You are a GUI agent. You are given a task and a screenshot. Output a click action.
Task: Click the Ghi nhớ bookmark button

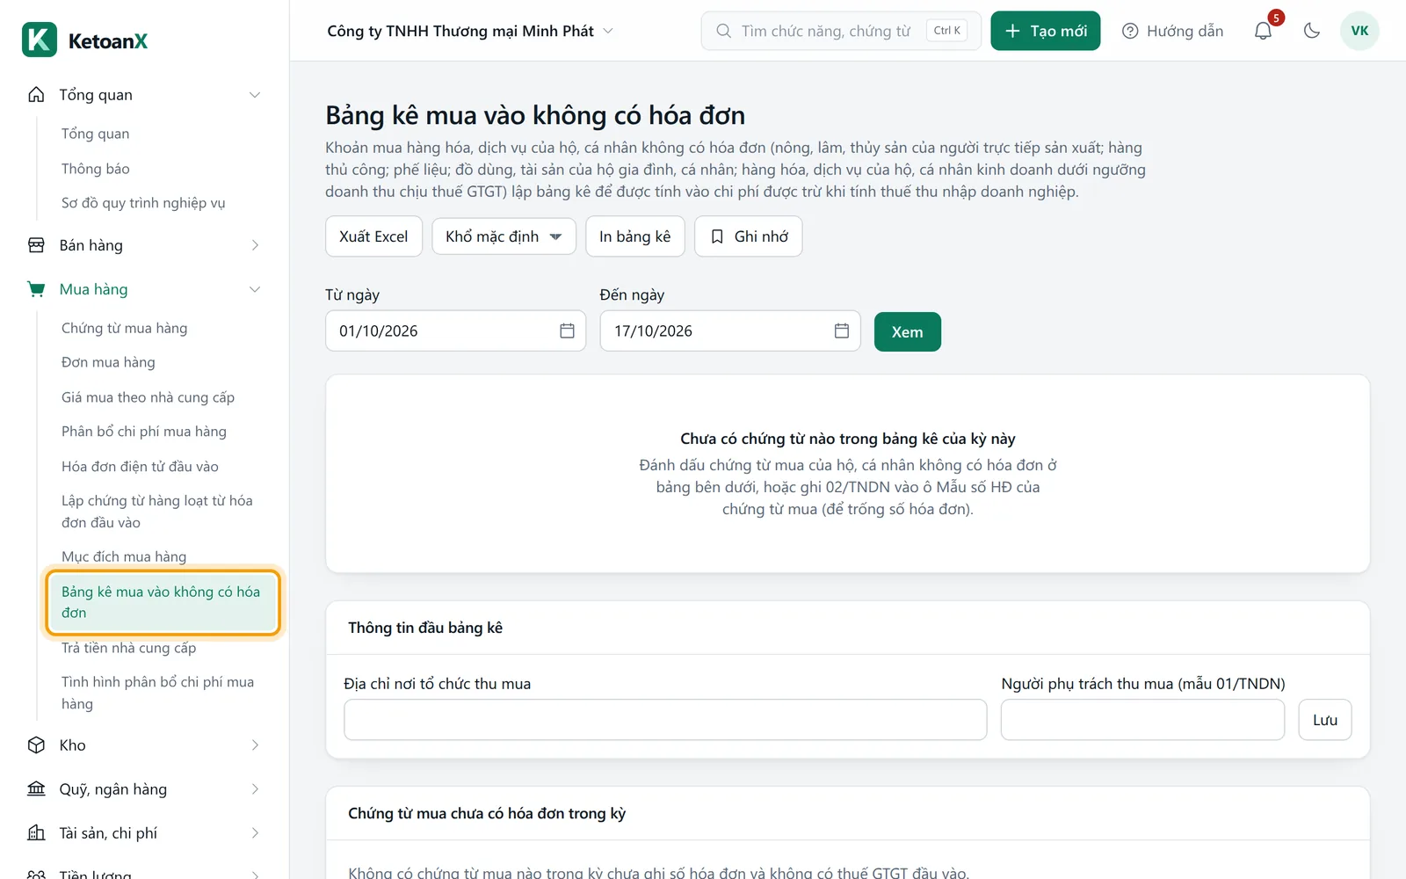(749, 236)
